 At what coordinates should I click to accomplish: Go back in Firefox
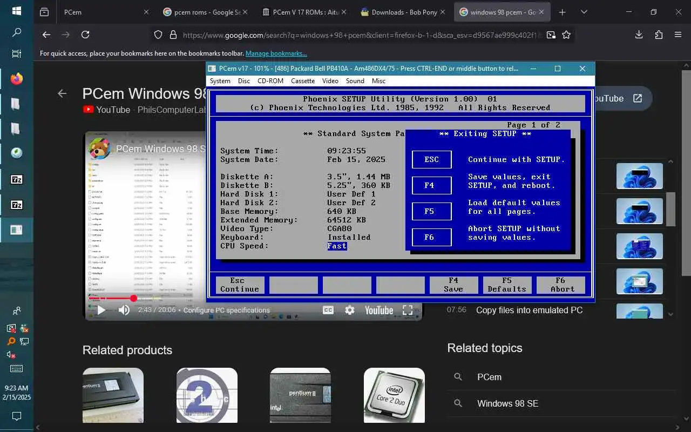tap(46, 35)
